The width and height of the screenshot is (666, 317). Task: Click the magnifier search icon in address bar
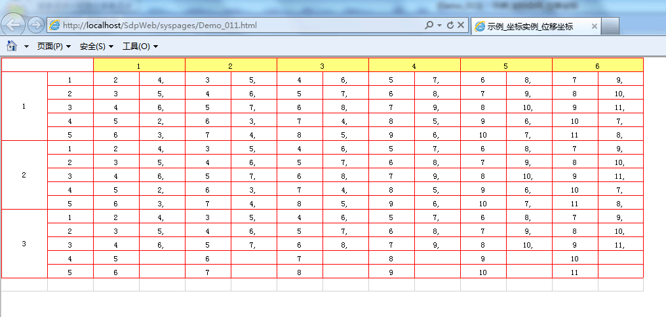(429, 26)
